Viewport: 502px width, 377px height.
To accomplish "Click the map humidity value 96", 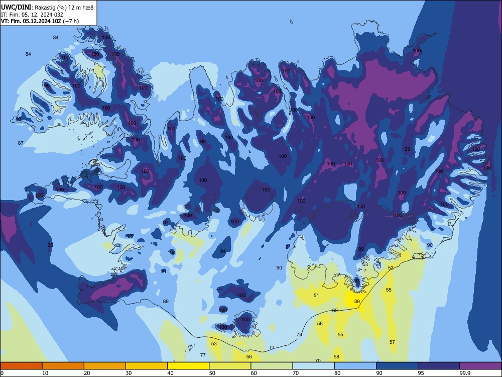I will tap(50, 245).
